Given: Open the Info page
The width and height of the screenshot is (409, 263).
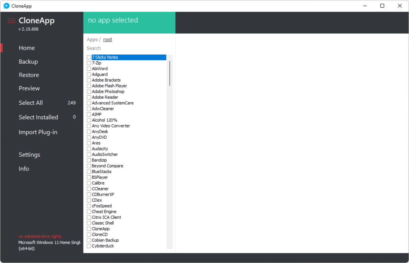Looking at the screenshot, I should (x=24, y=169).
